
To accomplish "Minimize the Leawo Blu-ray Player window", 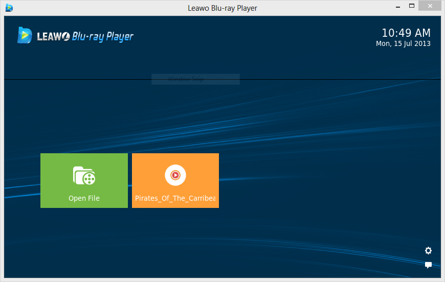I will [398, 7].
